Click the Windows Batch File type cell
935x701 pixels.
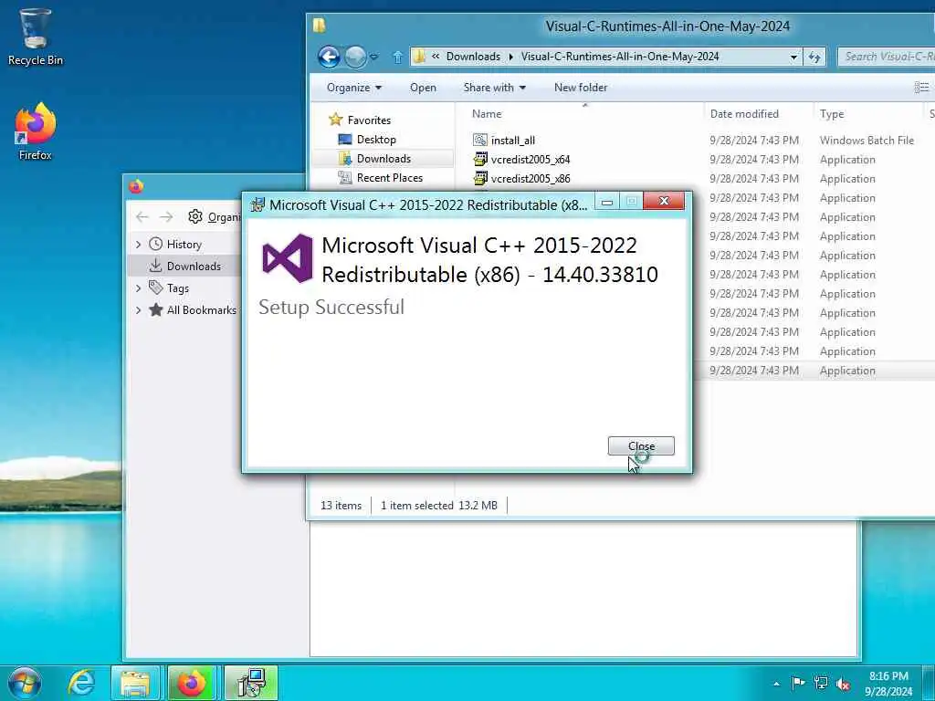pyautogui.click(x=867, y=140)
